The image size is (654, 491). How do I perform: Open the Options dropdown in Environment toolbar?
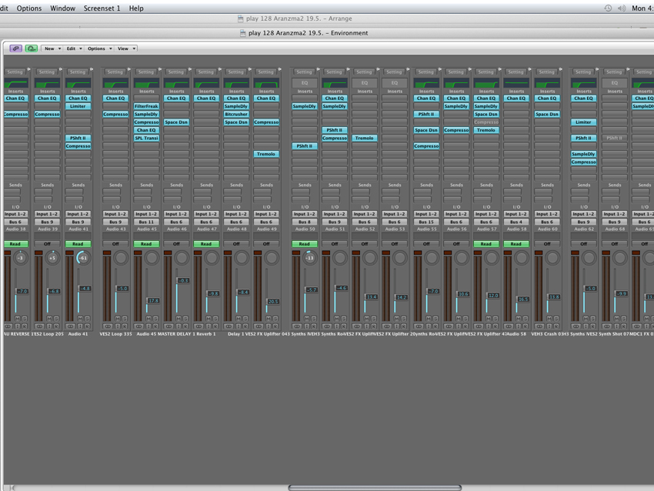point(99,48)
